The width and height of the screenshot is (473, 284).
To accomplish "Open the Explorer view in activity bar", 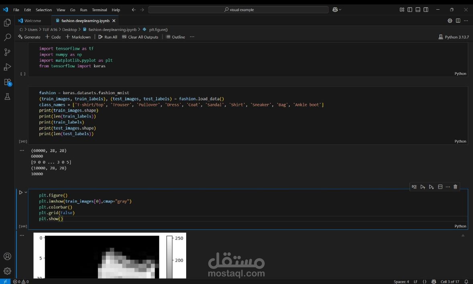I will coord(7,22).
